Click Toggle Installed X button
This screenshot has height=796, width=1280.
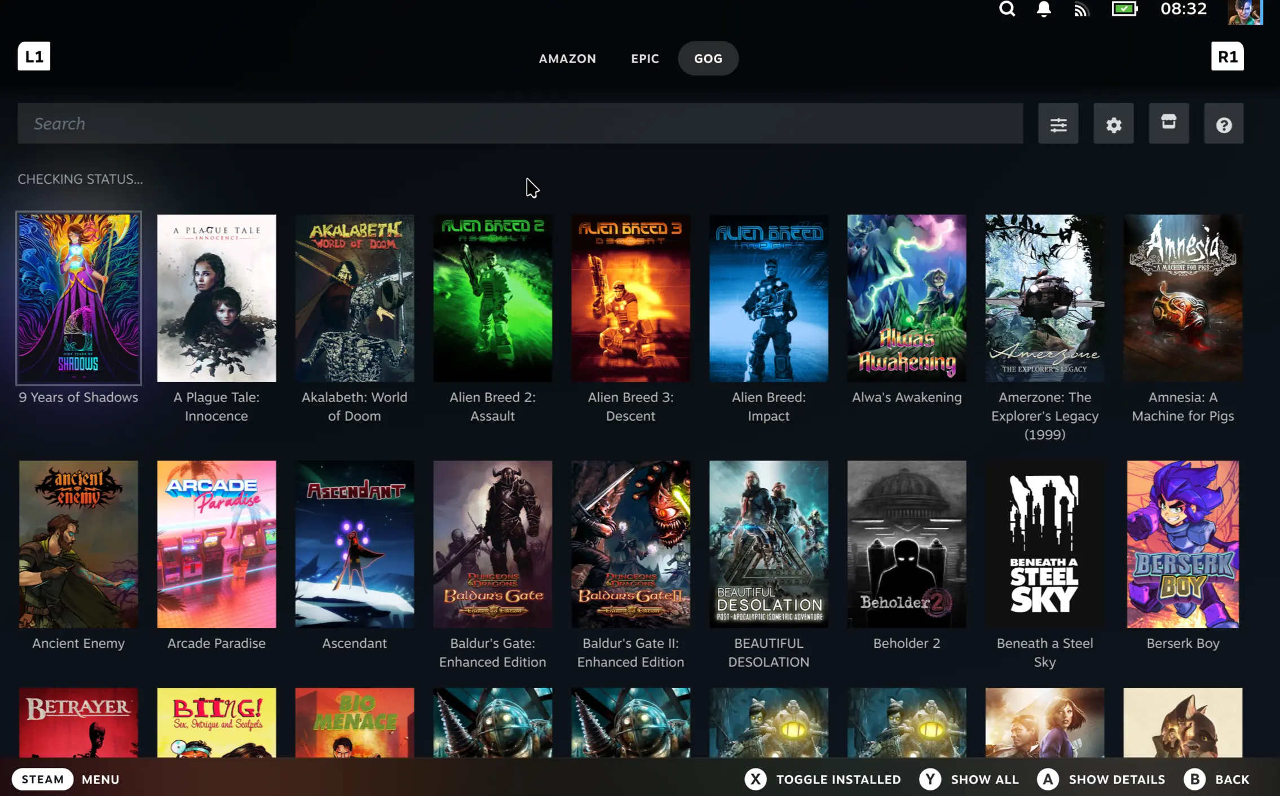pyautogui.click(x=756, y=779)
